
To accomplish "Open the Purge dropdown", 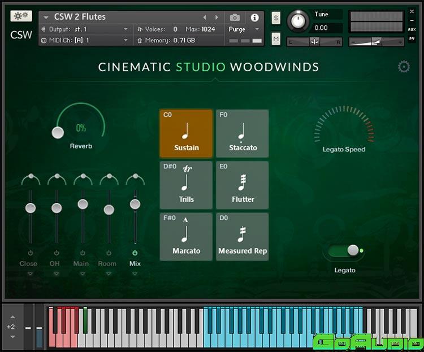I will 244,29.
